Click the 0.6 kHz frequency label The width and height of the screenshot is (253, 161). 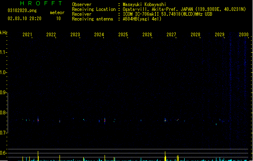(x=3, y=153)
